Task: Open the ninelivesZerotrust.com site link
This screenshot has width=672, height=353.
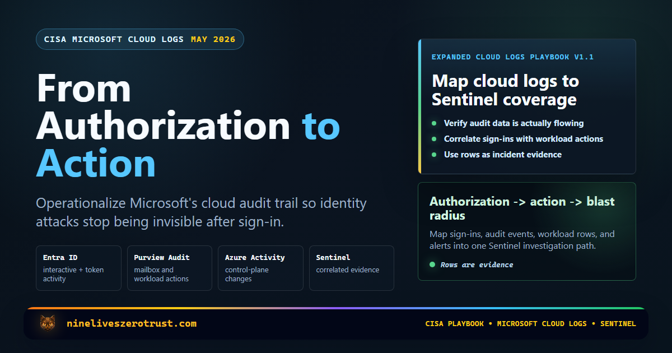Action: [x=132, y=323]
